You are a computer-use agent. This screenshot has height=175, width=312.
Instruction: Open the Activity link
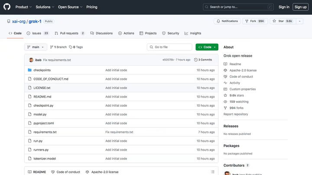pyautogui.click(x=232, y=83)
